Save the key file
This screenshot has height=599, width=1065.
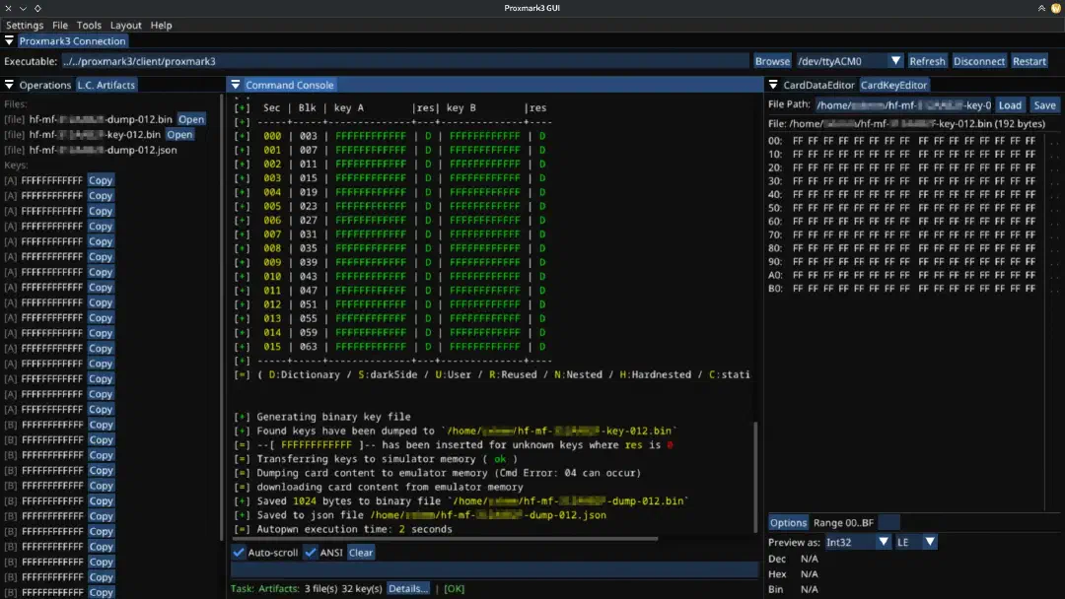pos(1044,105)
